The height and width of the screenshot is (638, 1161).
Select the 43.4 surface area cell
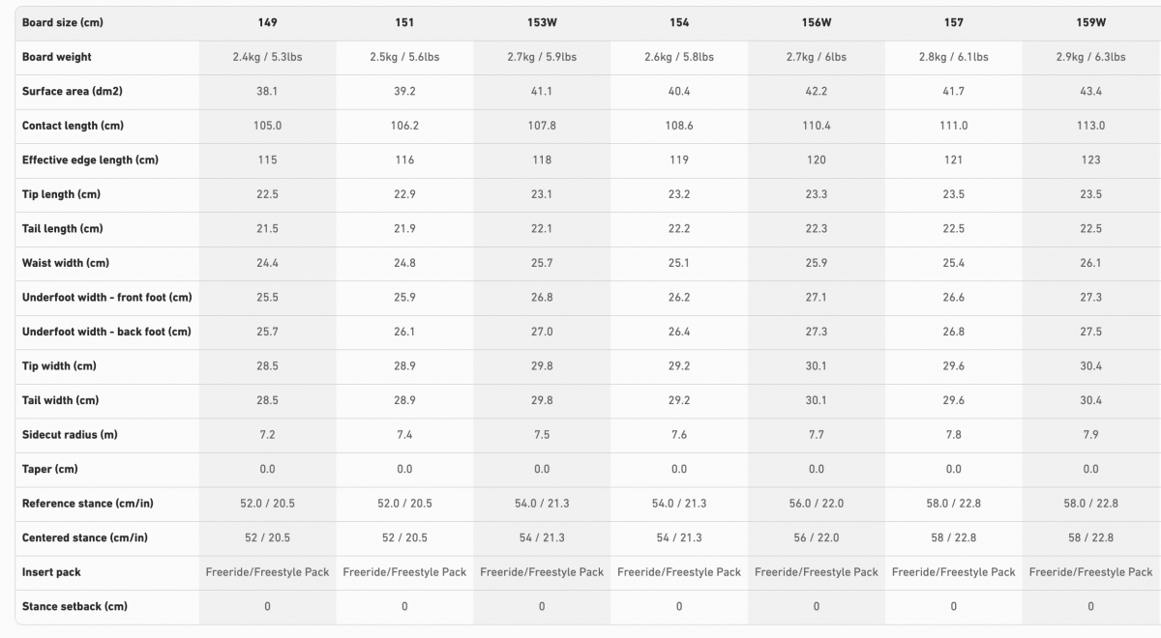click(x=1091, y=91)
